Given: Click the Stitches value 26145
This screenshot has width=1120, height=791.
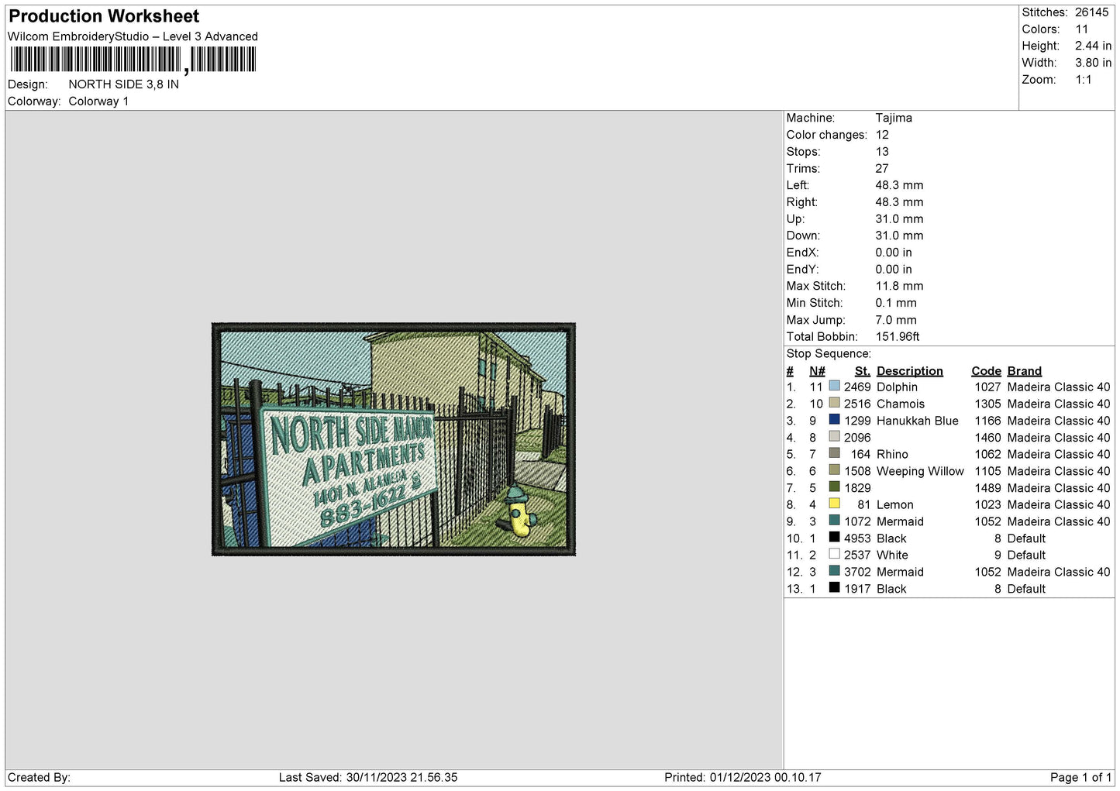Looking at the screenshot, I should tap(1091, 12).
